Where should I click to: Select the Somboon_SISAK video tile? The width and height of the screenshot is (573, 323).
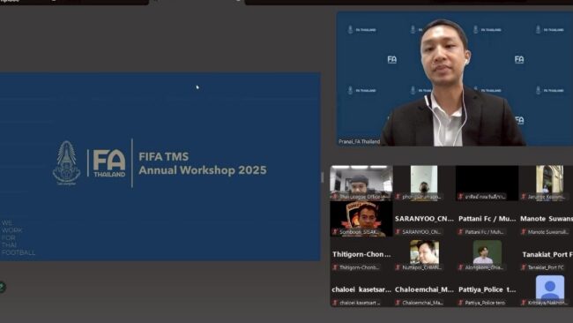pyautogui.click(x=361, y=218)
